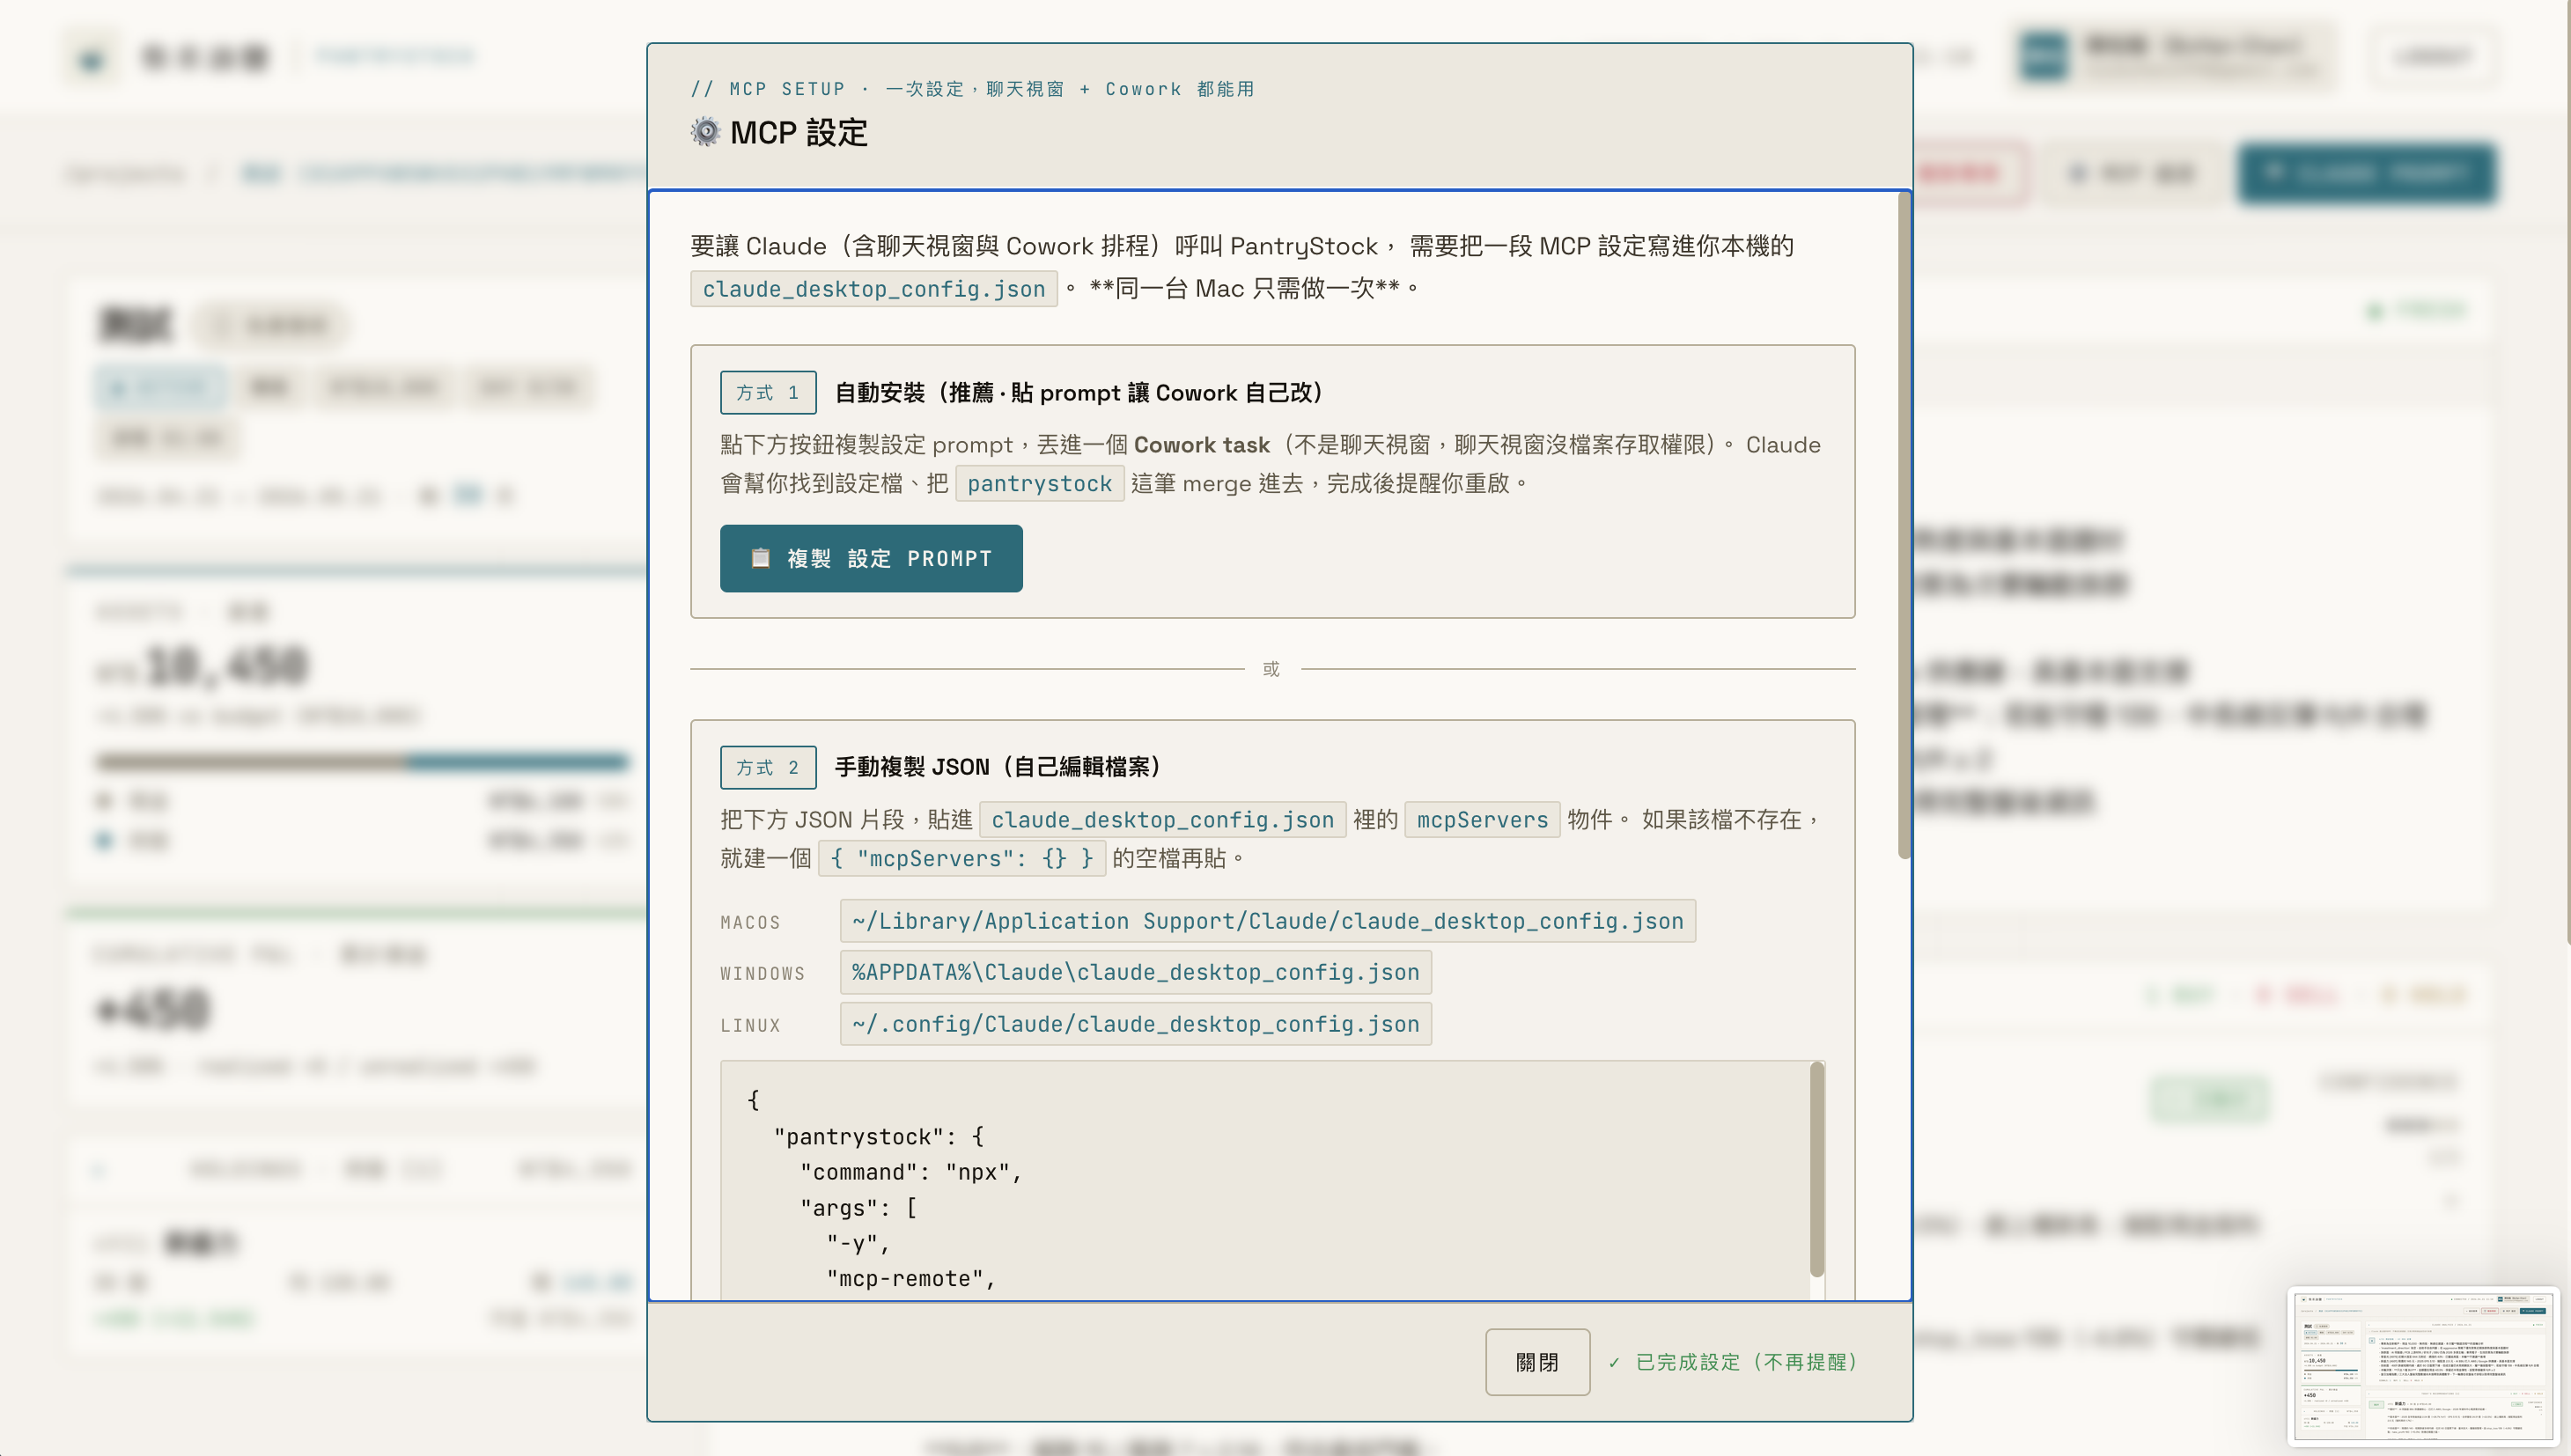
Task: Select the Windows %APPDATA% config path
Action: [1135, 972]
